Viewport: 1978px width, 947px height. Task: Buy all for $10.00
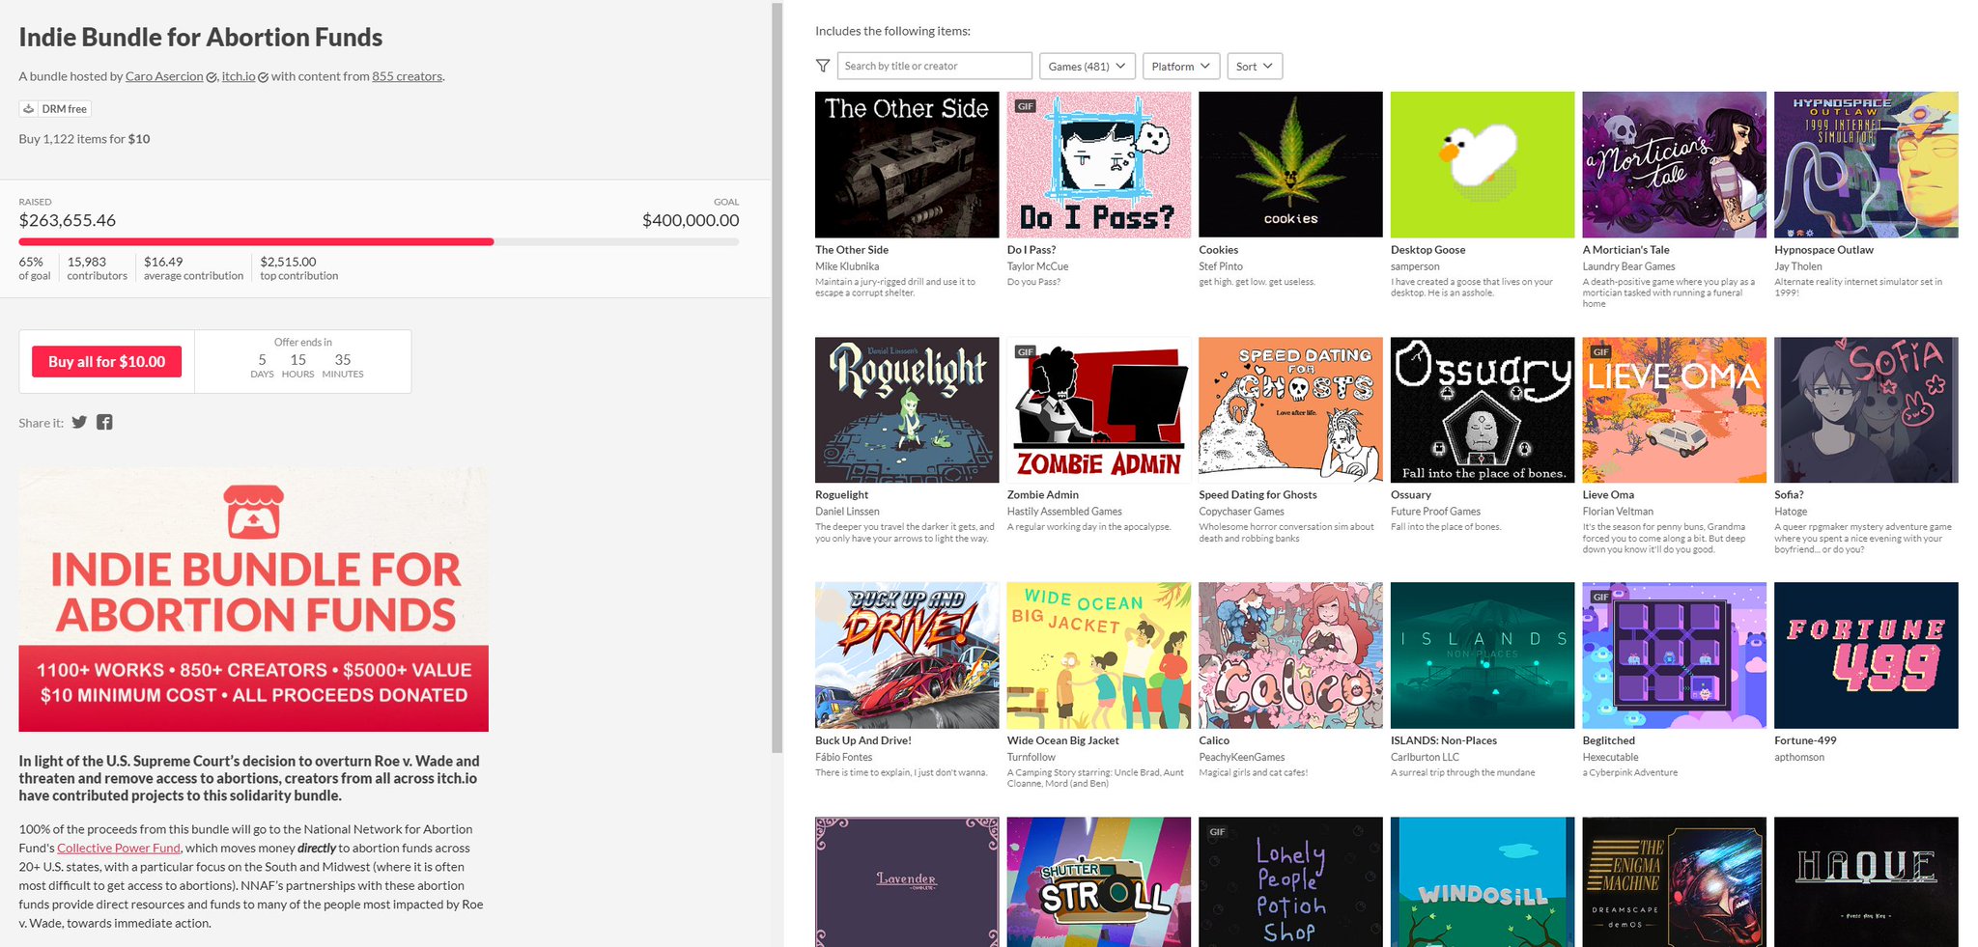(107, 361)
